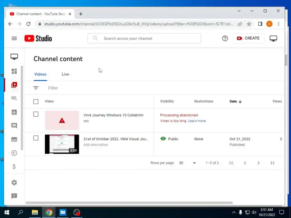Open Playlists in the sidebar
Viewport: 291px width, 218px height.
tap(14, 98)
